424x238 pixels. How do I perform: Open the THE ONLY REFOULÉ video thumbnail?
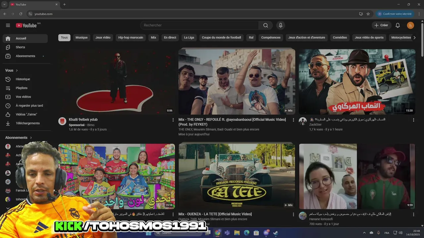pos(237,82)
